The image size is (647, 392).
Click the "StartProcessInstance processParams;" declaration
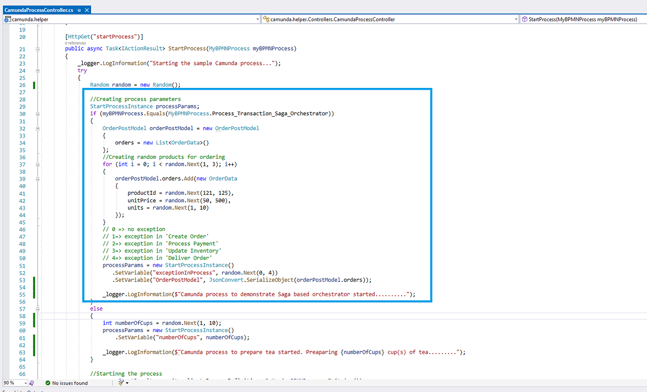pos(145,106)
